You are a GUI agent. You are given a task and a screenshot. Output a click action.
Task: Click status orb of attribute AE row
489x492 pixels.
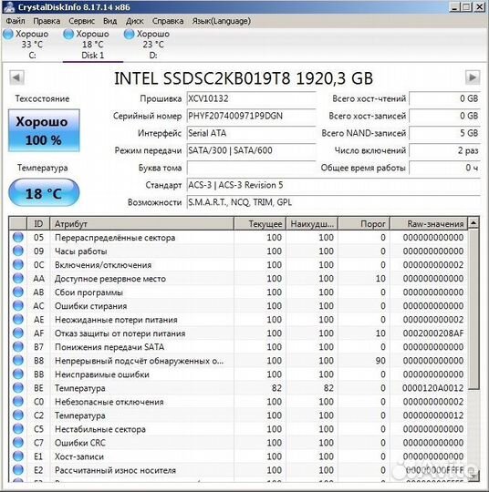18,320
